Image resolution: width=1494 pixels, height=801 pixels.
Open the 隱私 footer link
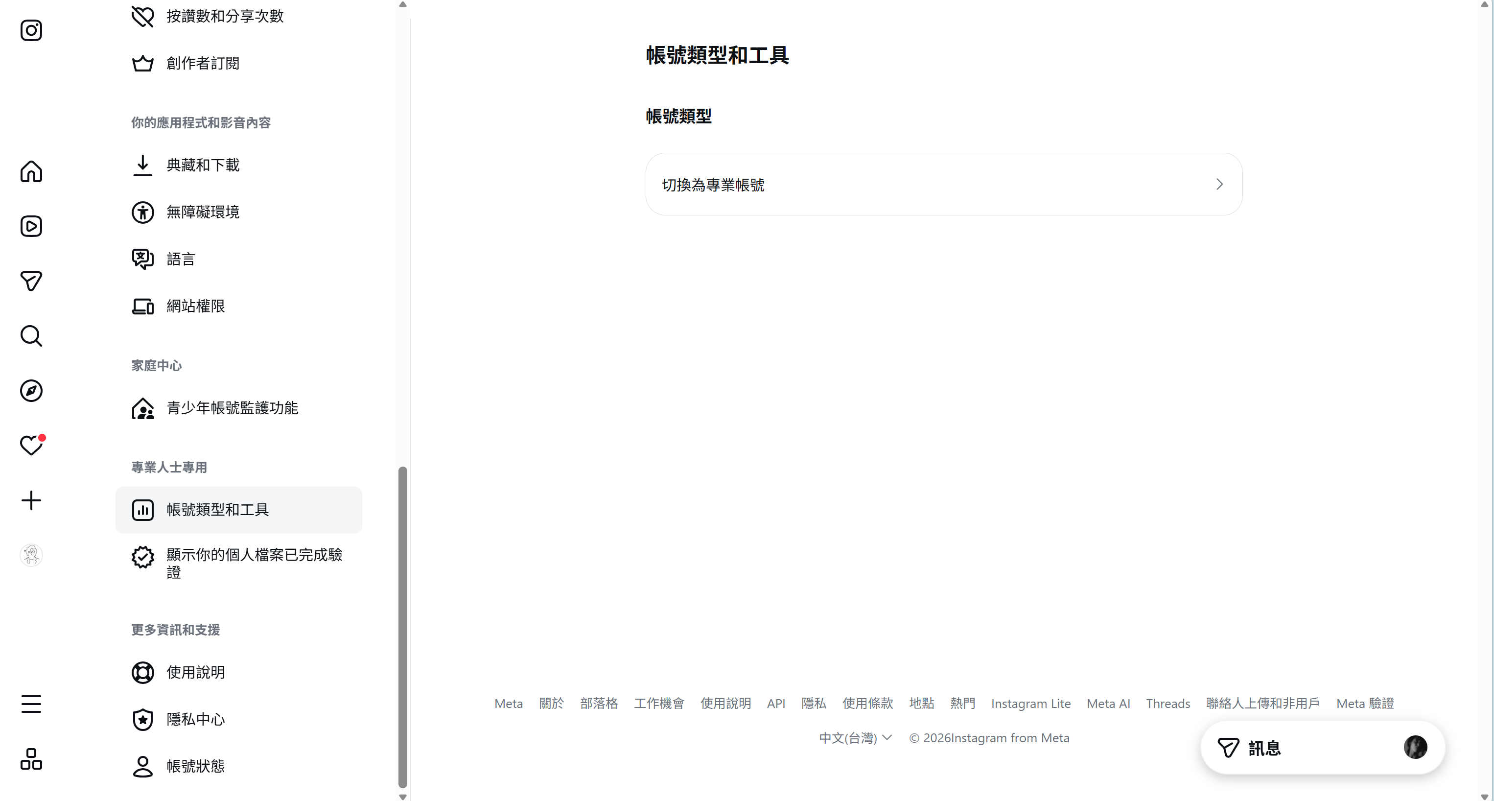tap(813, 704)
